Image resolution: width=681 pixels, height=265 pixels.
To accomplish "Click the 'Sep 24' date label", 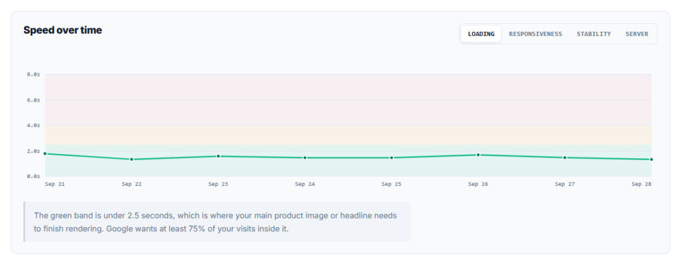I will pyautogui.click(x=305, y=185).
